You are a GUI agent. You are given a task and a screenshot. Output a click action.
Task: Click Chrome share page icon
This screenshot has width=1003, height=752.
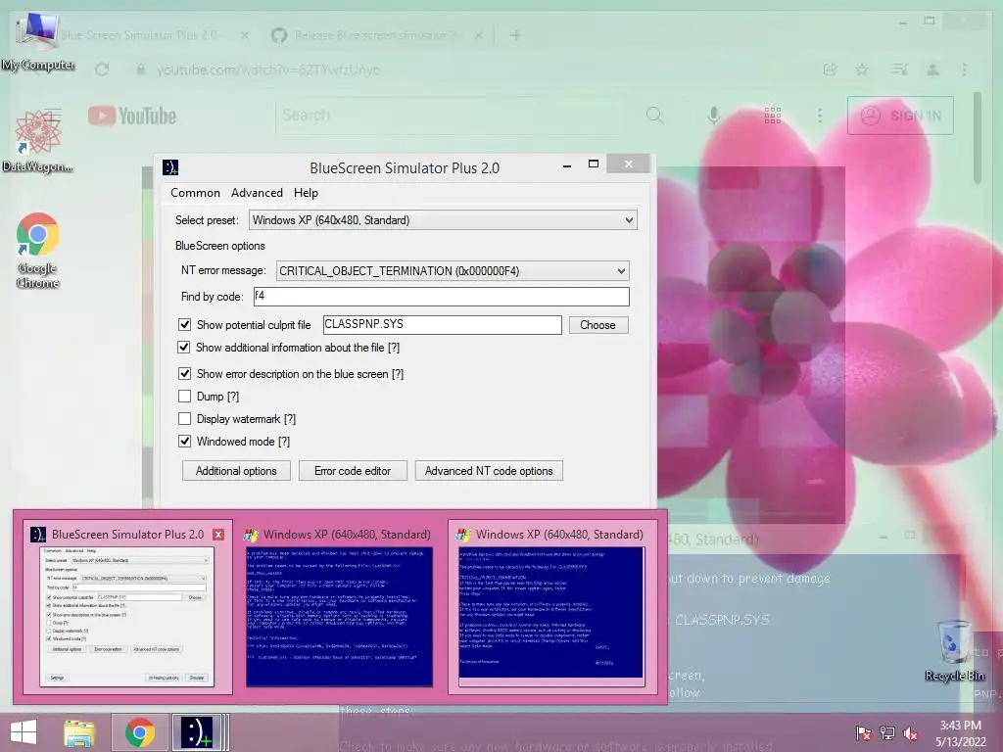tap(830, 70)
